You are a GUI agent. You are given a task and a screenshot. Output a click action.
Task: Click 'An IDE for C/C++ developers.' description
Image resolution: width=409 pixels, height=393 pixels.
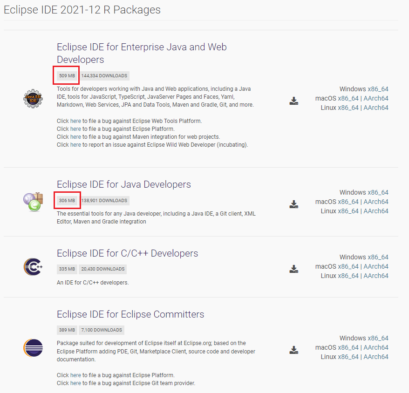(93, 283)
